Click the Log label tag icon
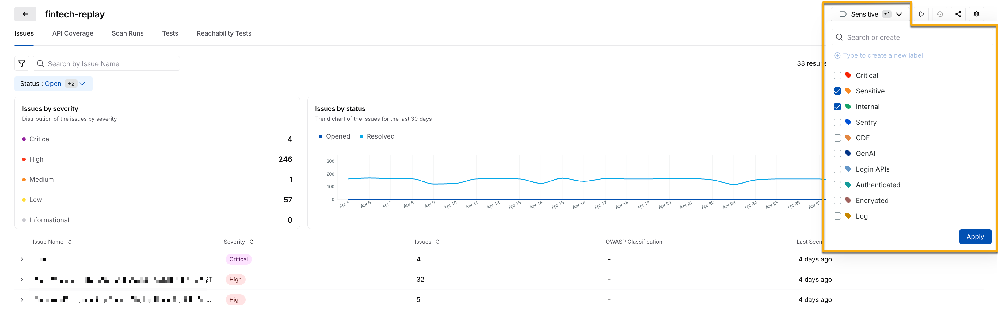This screenshot has height=312, width=998. (x=848, y=216)
